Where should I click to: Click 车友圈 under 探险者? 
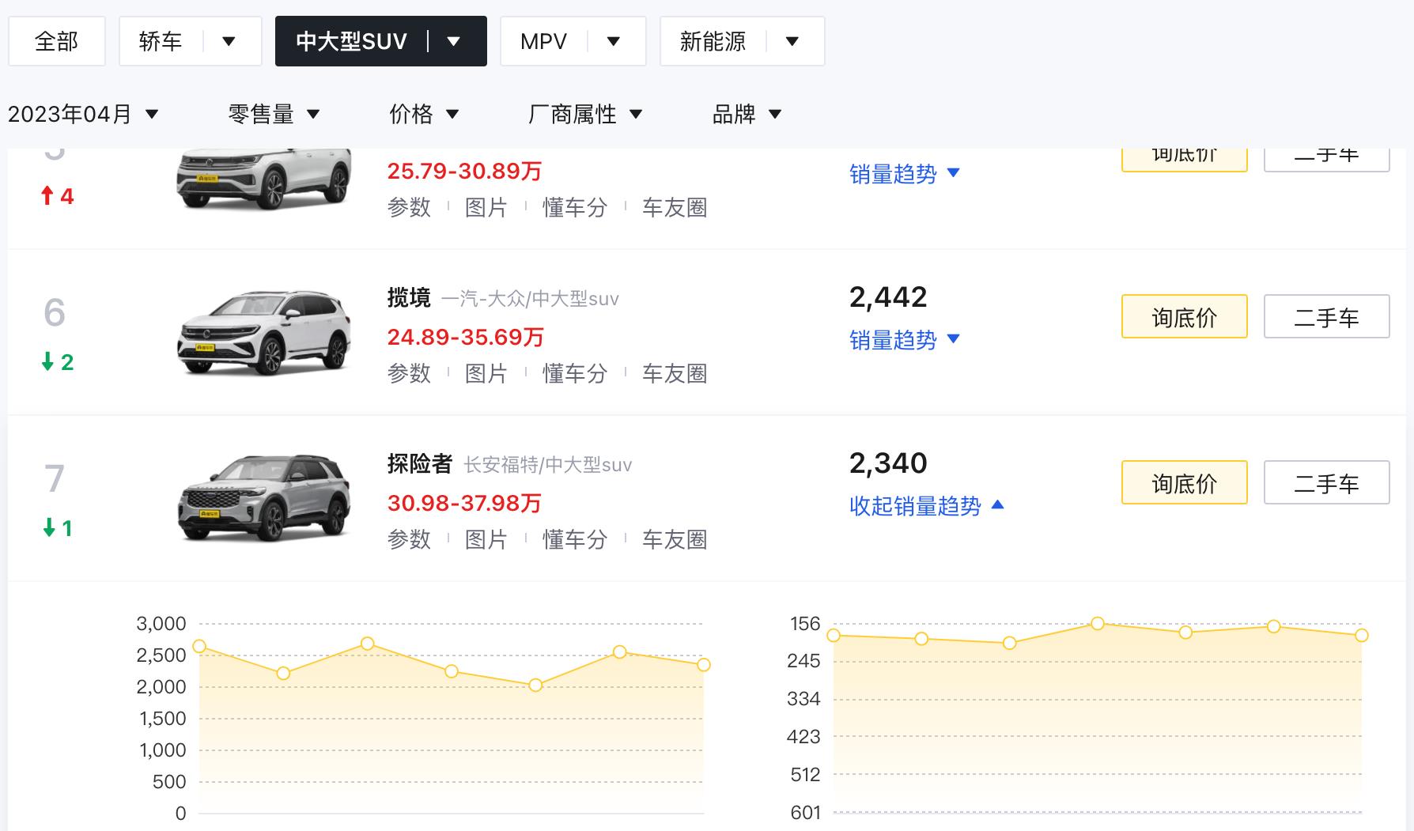click(x=675, y=539)
